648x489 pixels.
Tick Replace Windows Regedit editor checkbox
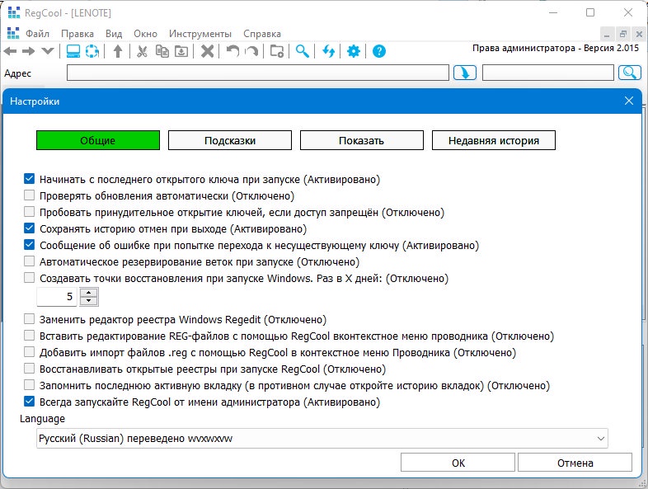[29, 318]
